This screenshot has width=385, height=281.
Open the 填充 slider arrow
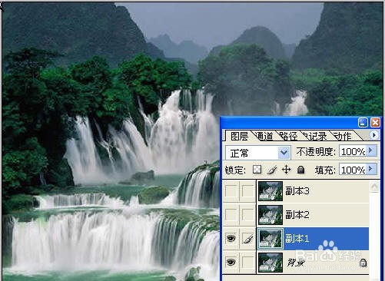pyautogui.click(x=372, y=169)
